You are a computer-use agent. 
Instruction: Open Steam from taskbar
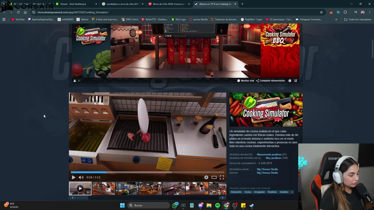click(x=252, y=205)
